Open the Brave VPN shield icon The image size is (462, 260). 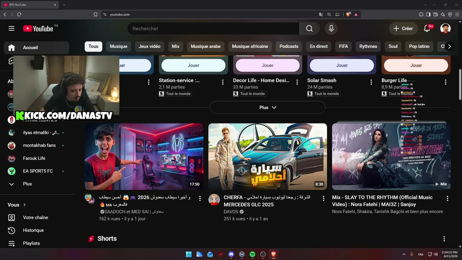[450, 14]
